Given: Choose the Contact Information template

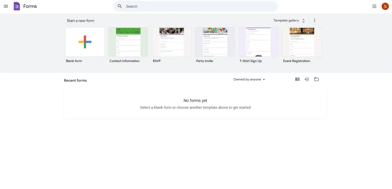Looking at the screenshot, I should click(128, 42).
